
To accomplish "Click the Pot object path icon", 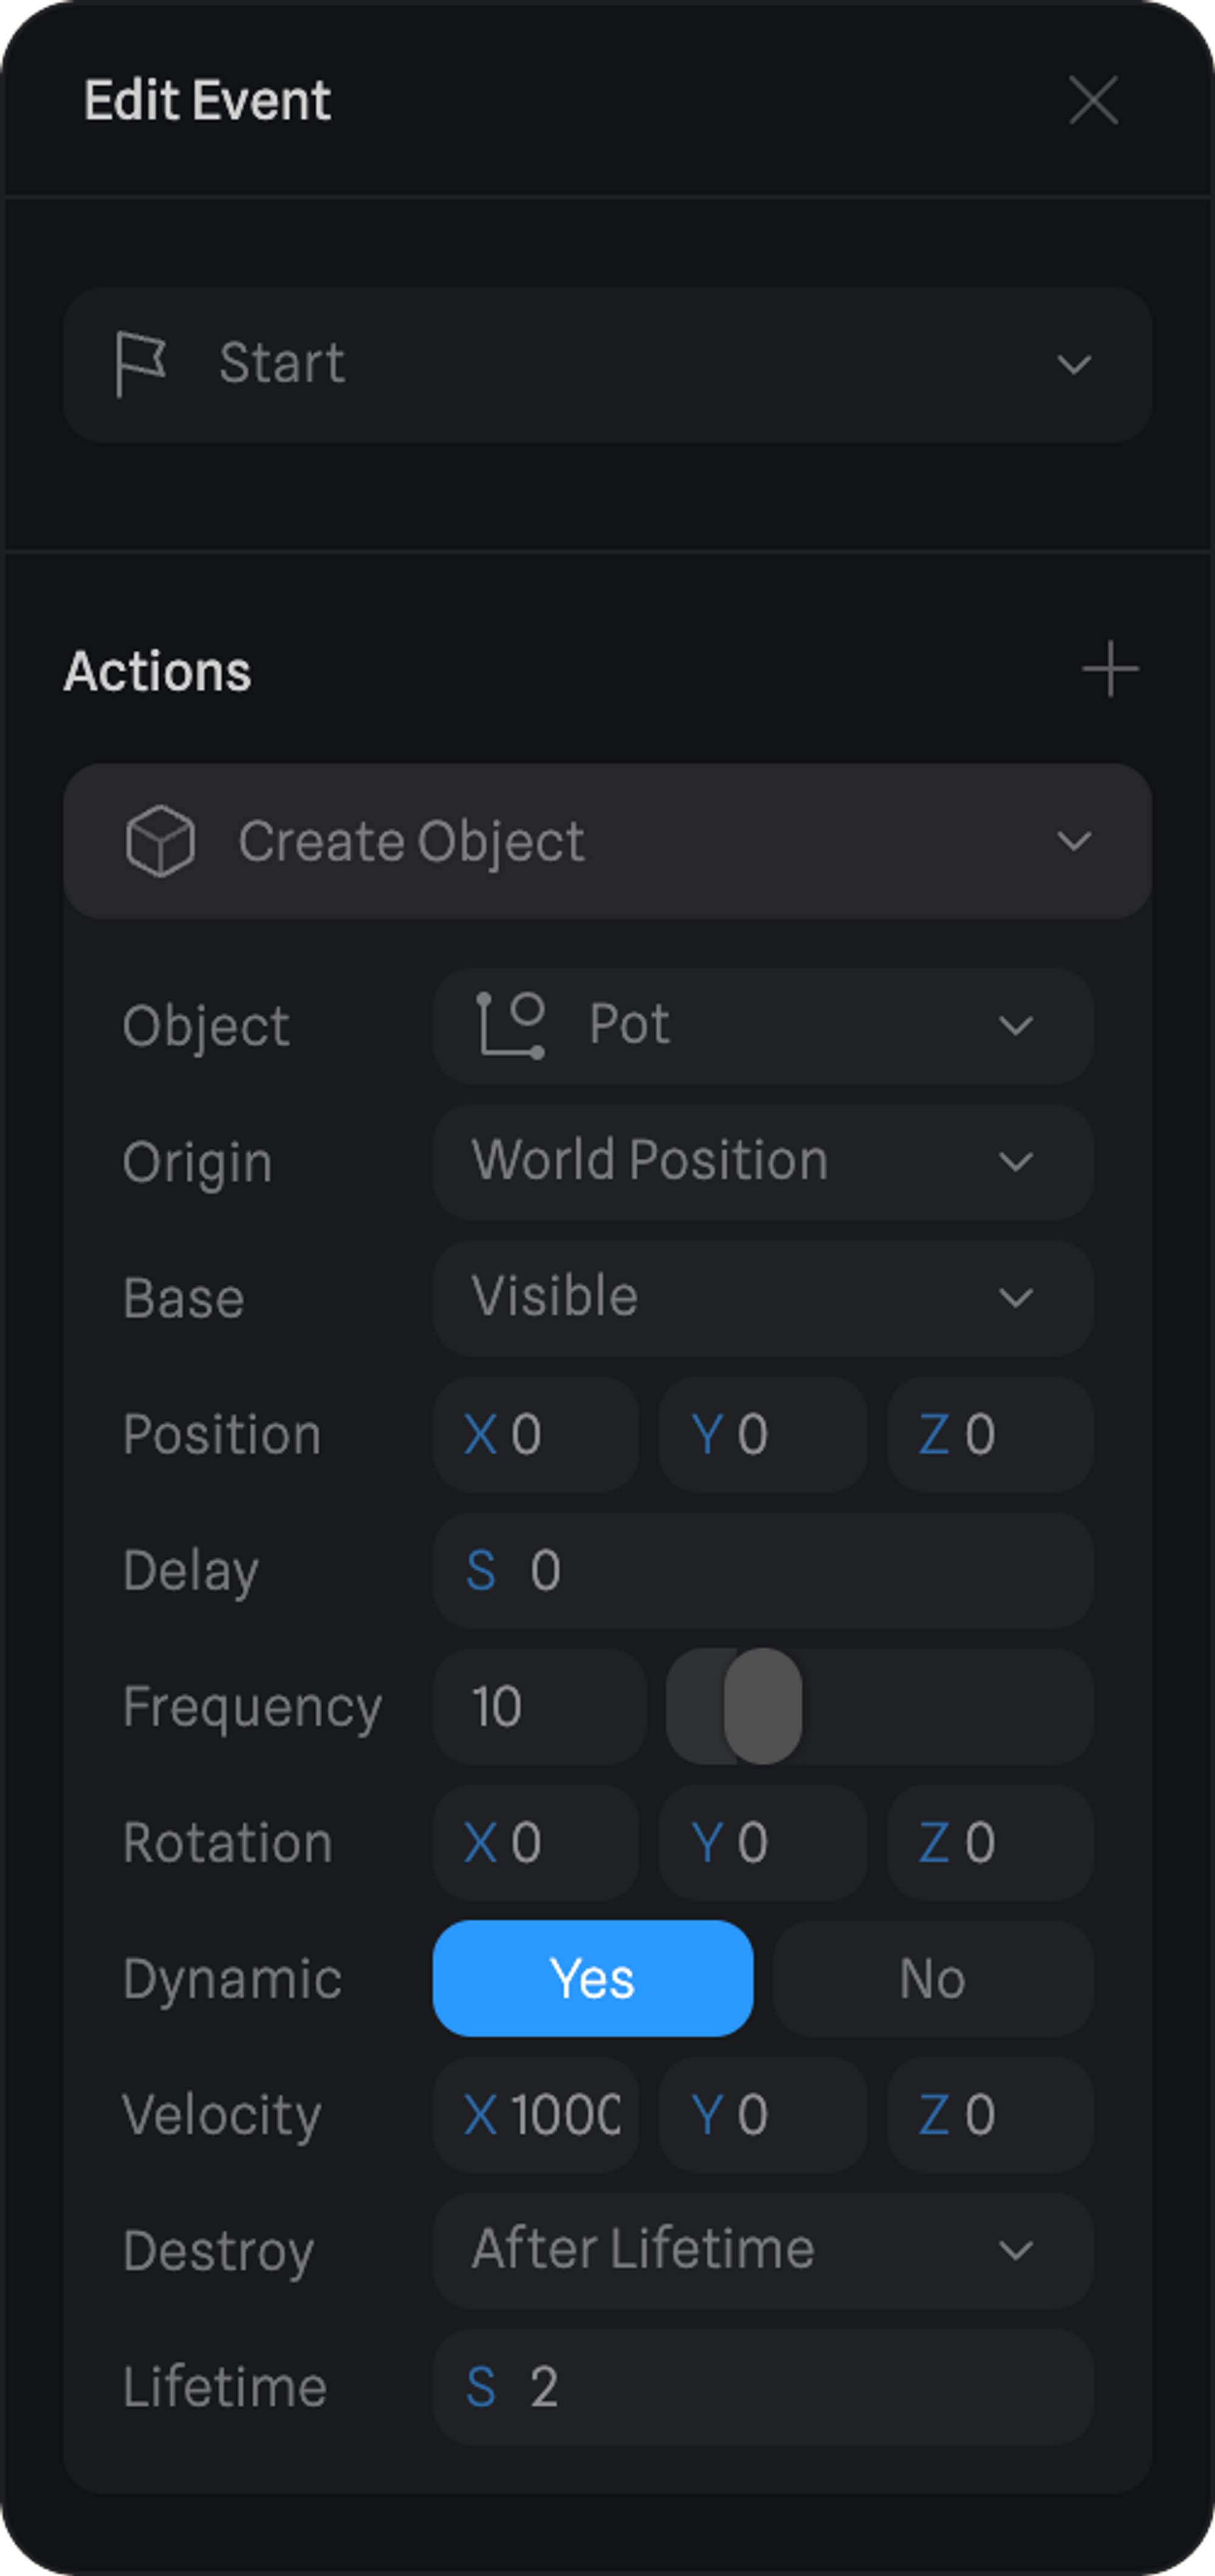I will click(x=511, y=1025).
